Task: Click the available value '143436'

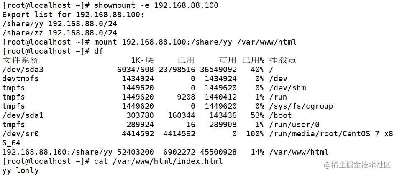Action: pyautogui.click(x=223, y=115)
